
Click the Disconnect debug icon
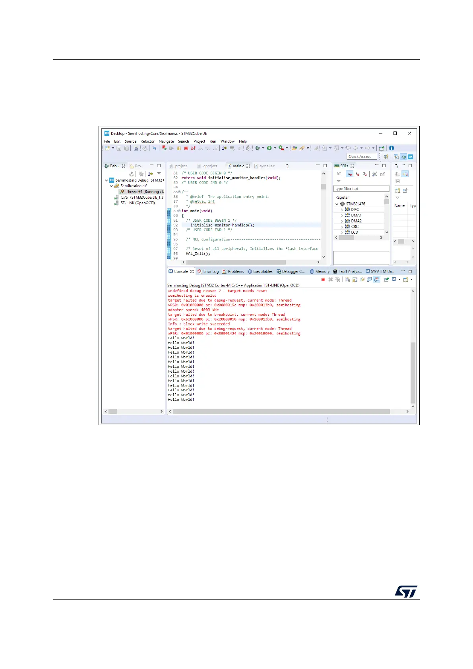point(193,148)
